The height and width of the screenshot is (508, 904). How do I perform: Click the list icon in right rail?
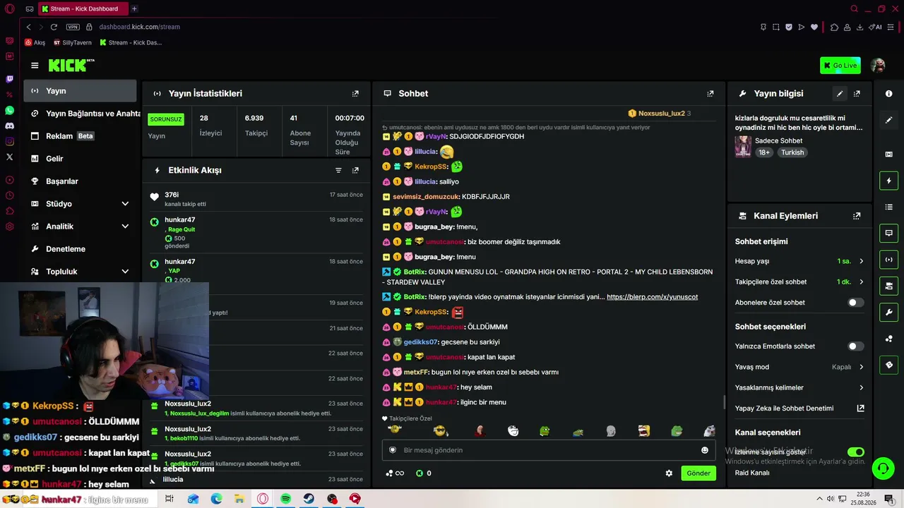tap(889, 207)
